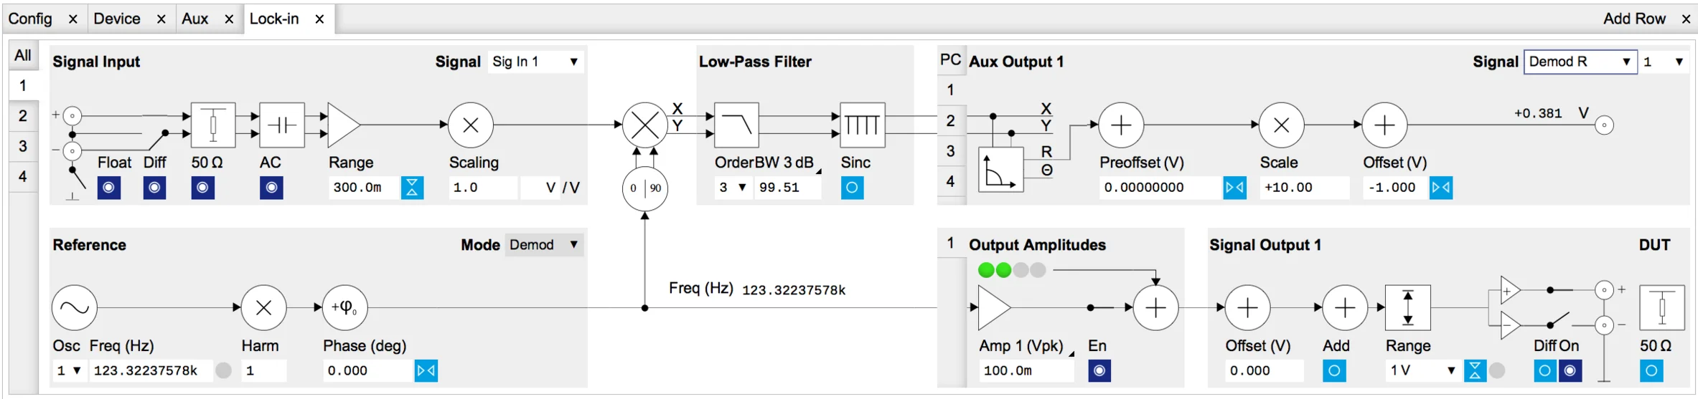This screenshot has width=1698, height=399.
Task: Open the Aux Output Signal Demod R dropdown
Action: pyautogui.click(x=1581, y=62)
